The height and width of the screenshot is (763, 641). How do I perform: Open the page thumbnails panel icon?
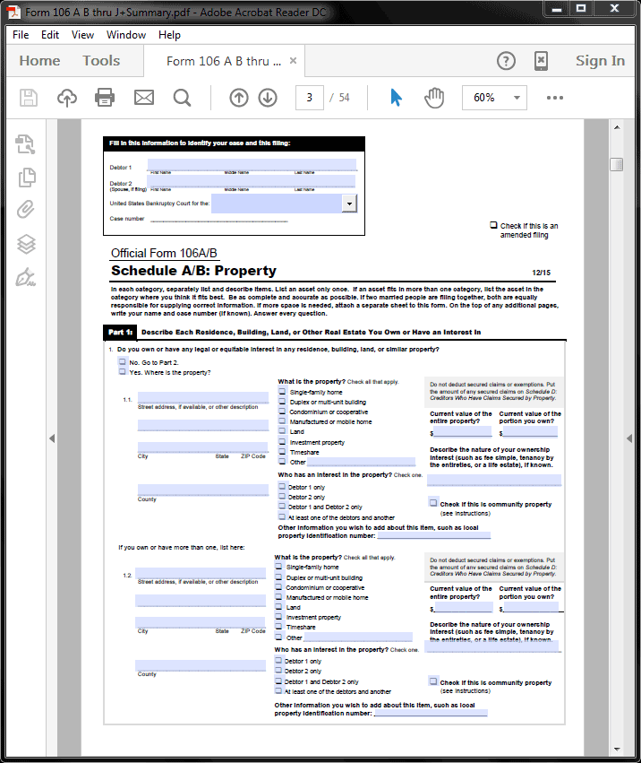(x=25, y=144)
